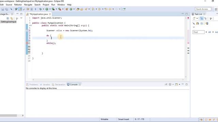The width and height of the screenshot is (218, 122).
Task: Open the Run button dropdown arrow
Action: click(x=50, y=9)
